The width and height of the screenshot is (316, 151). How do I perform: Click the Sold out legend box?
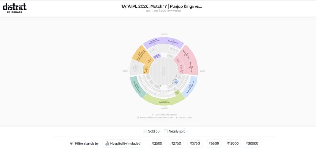(145, 131)
